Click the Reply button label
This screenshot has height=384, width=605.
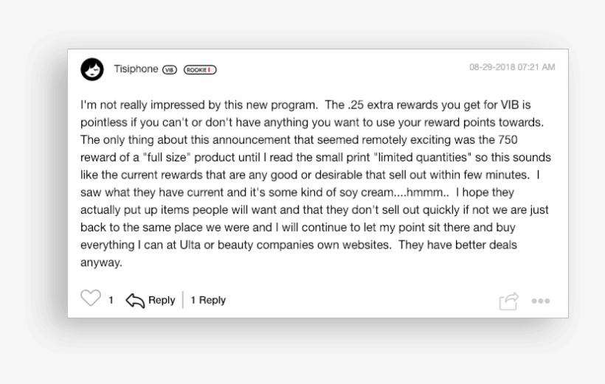pos(162,300)
